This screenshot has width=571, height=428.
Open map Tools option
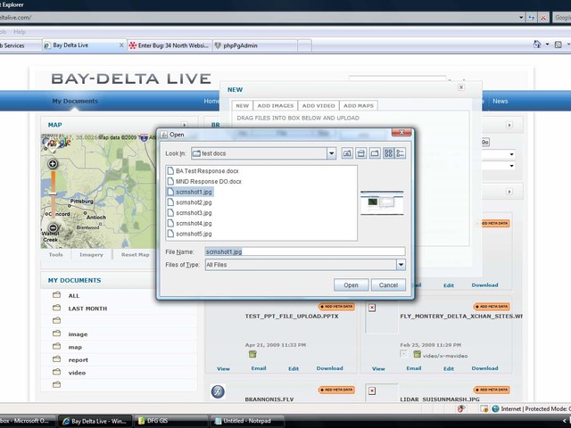[55, 255]
